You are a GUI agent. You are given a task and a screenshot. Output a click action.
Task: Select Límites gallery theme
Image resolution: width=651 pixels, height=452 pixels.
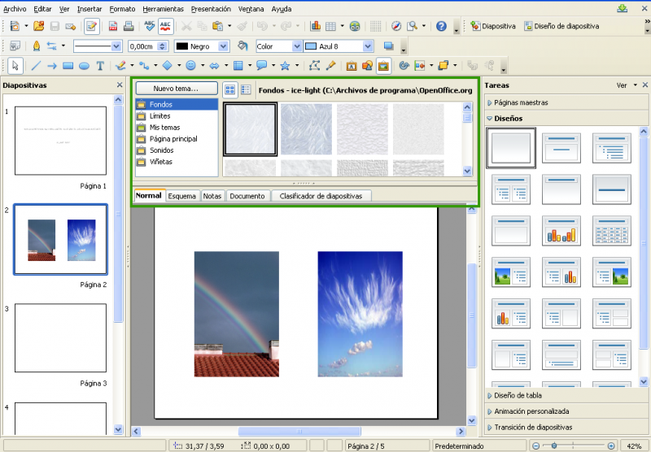pyautogui.click(x=177, y=116)
